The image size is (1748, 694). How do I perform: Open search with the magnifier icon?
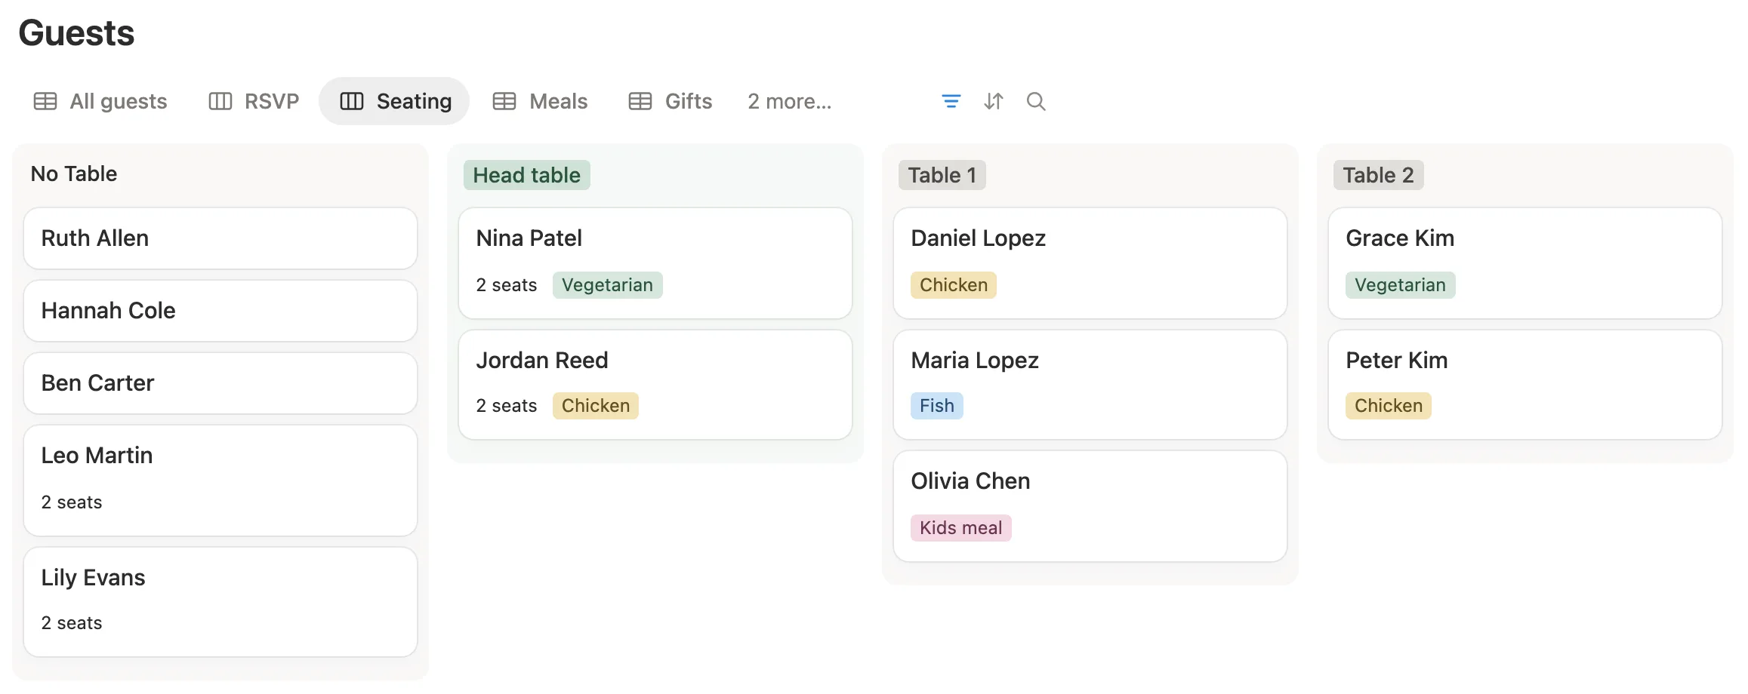point(1036,101)
